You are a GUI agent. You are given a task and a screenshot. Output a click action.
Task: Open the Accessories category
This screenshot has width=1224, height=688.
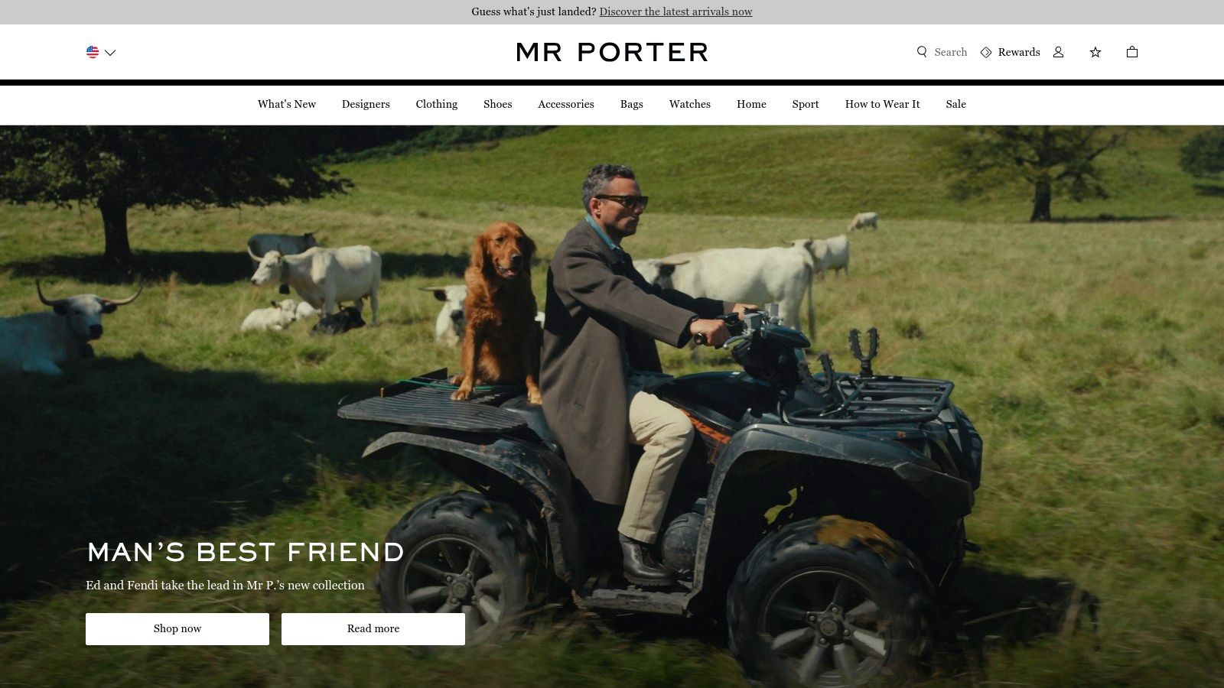(x=566, y=104)
